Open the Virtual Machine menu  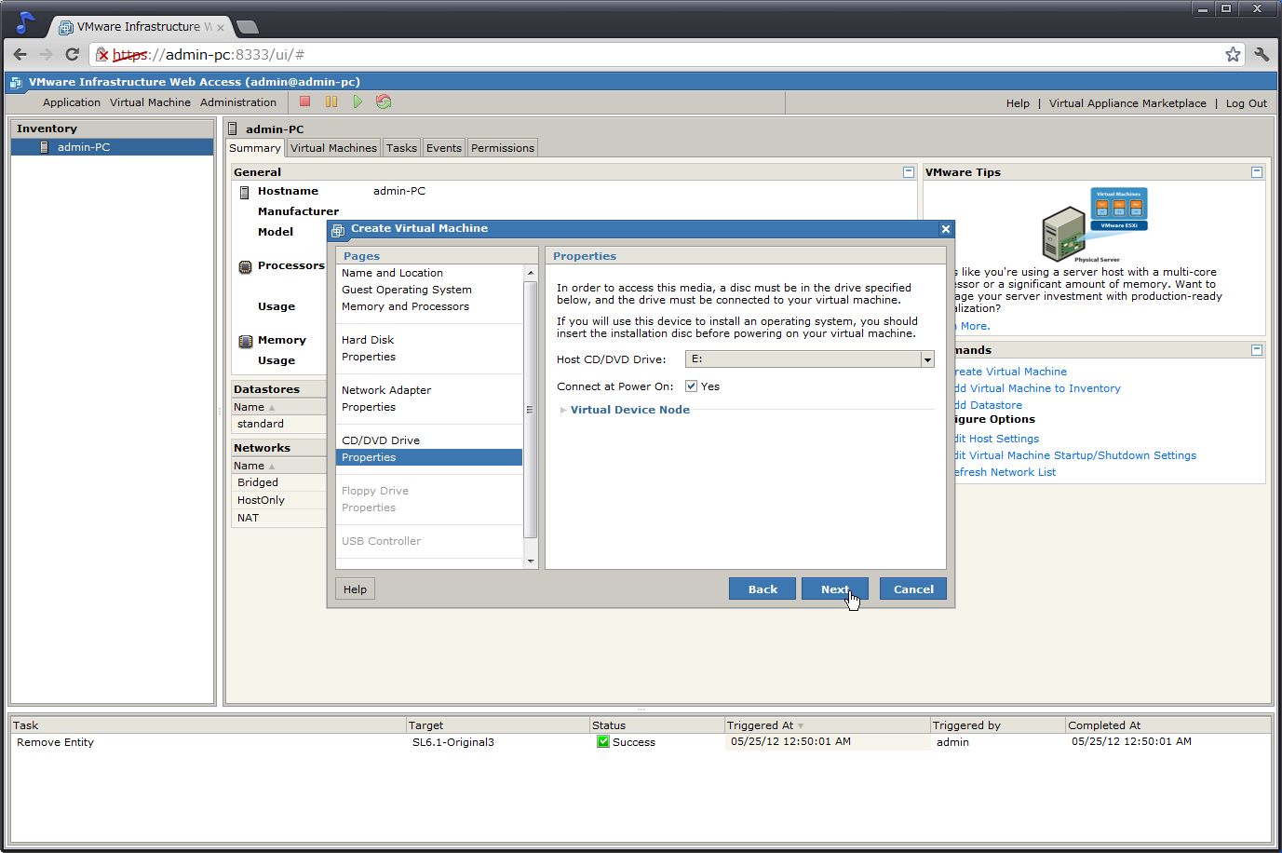pos(150,102)
